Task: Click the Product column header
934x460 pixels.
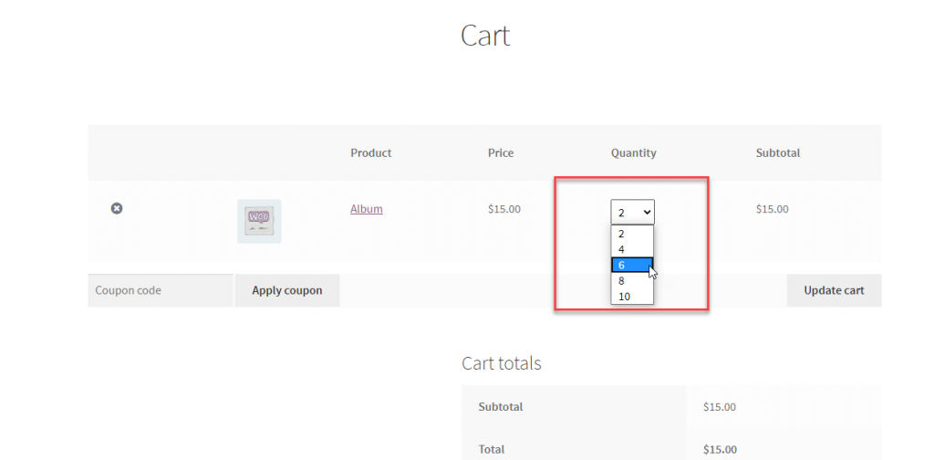Action: pos(370,153)
